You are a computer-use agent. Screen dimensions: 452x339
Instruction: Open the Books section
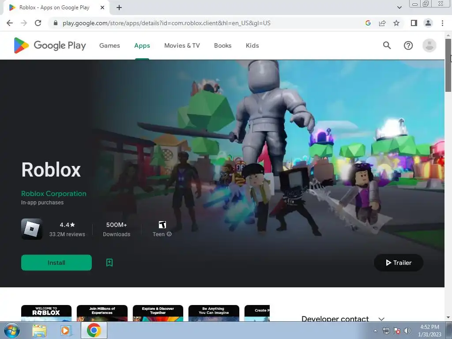[x=222, y=45]
